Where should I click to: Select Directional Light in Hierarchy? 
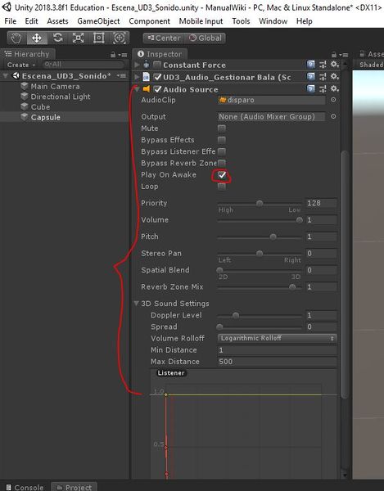tap(61, 97)
